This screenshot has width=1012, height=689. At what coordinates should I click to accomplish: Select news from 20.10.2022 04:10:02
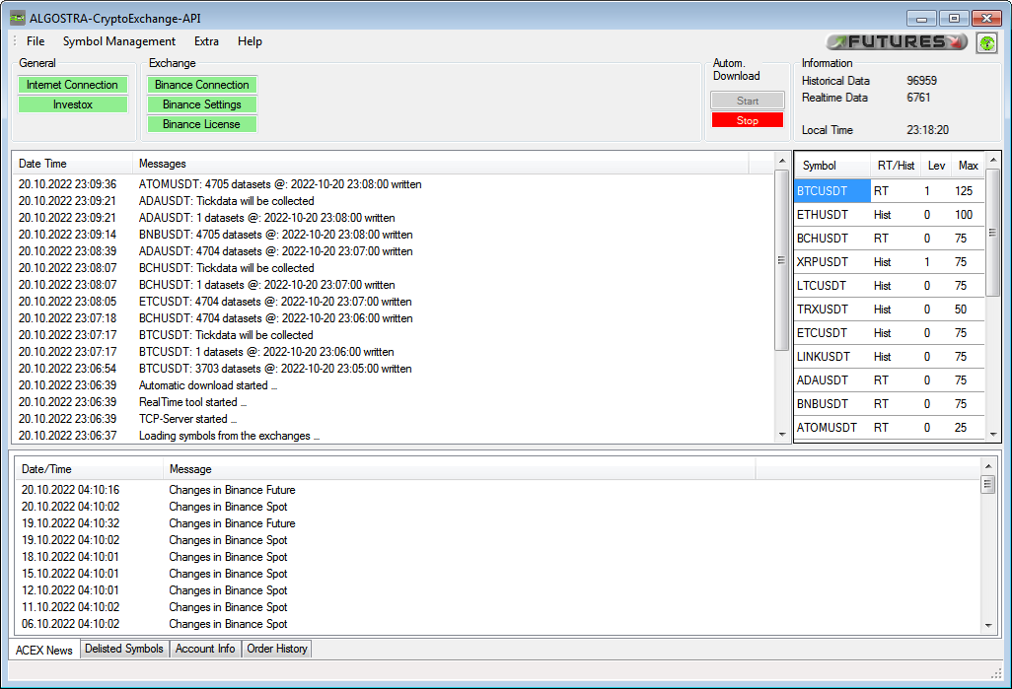[497, 507]
